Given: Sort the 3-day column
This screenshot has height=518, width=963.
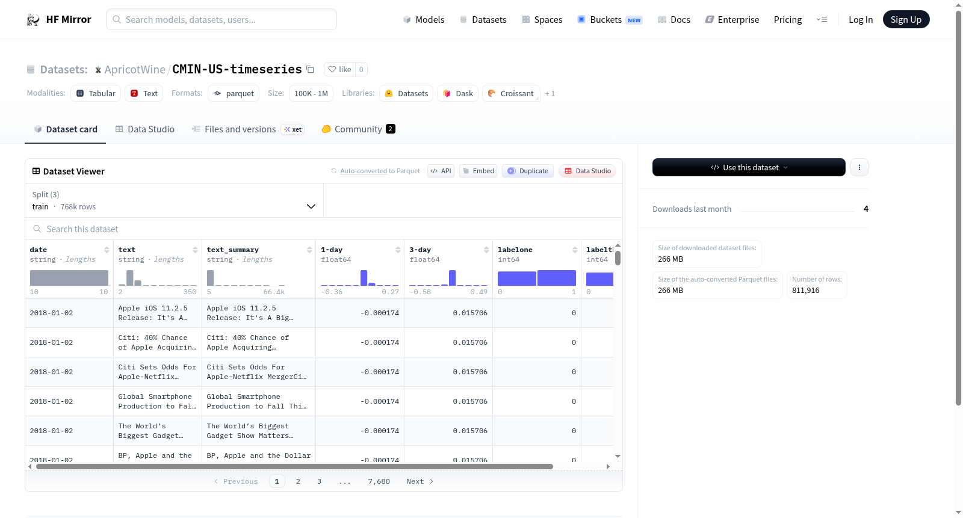Looking at the screenshot, I should coord(486,250).
